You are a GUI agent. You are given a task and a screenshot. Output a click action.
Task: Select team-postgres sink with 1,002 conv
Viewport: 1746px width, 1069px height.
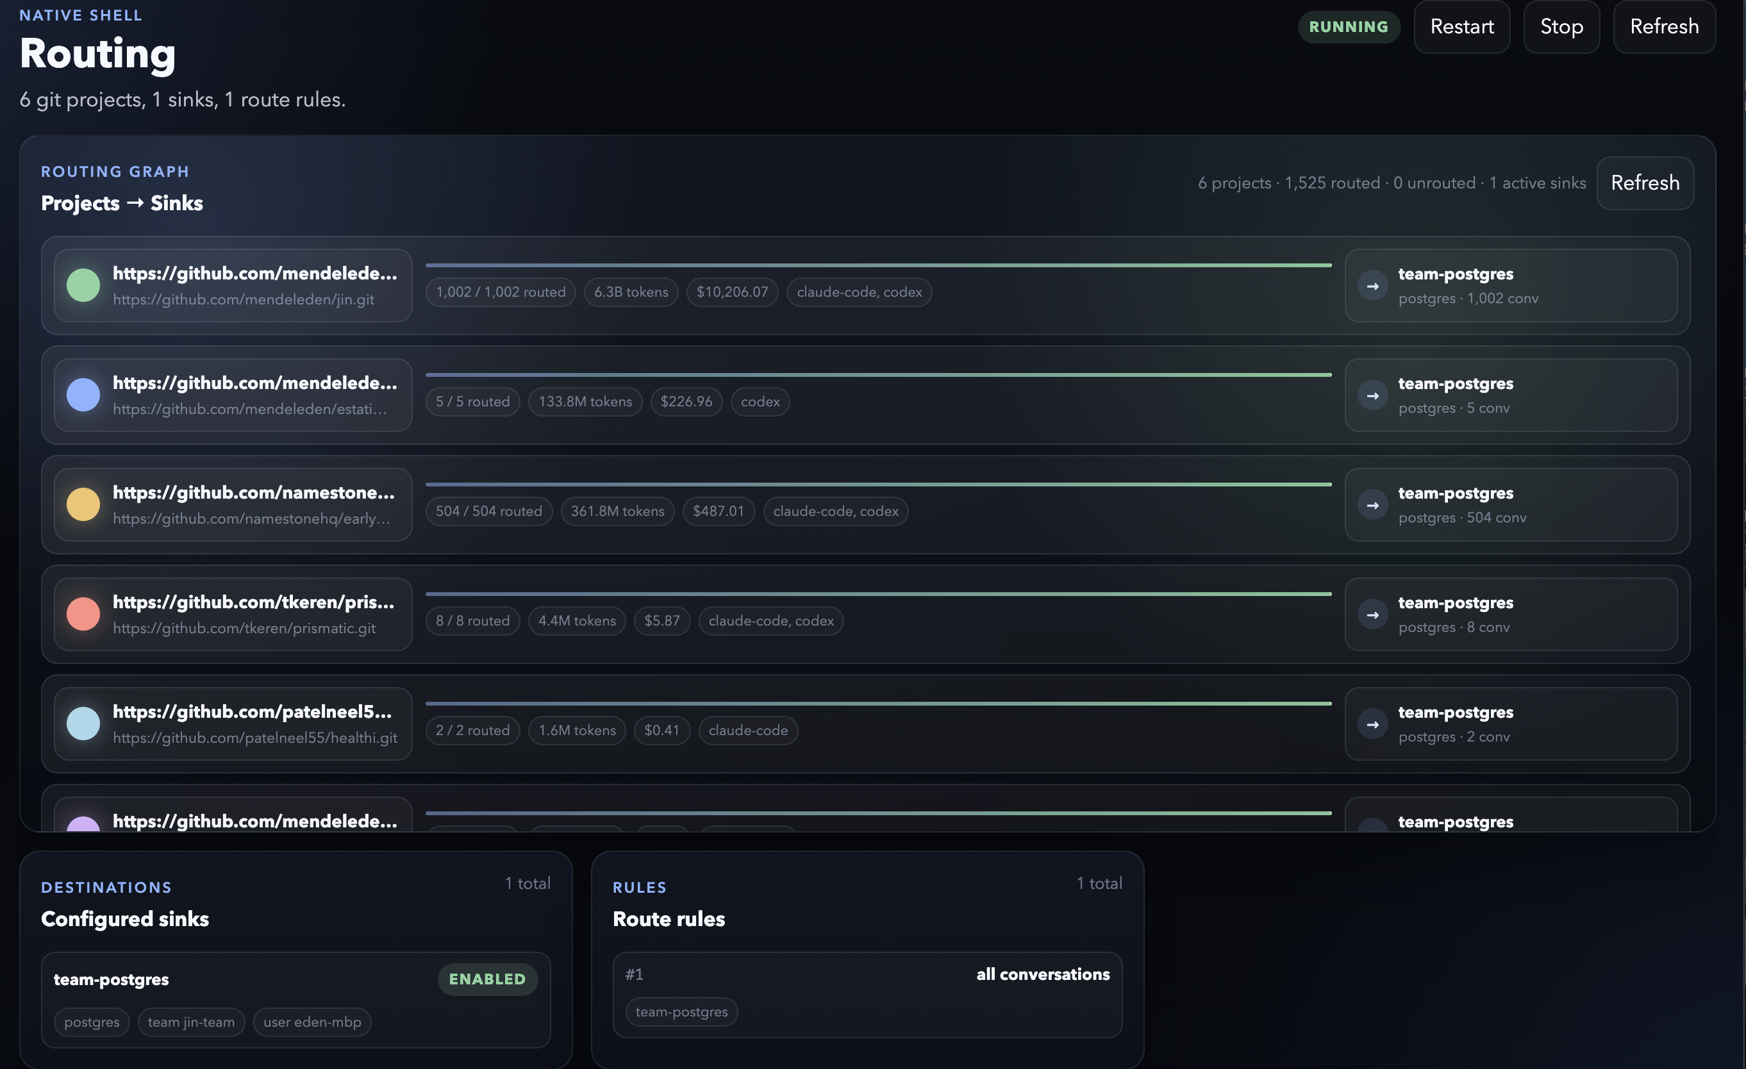click(1511, 285)
